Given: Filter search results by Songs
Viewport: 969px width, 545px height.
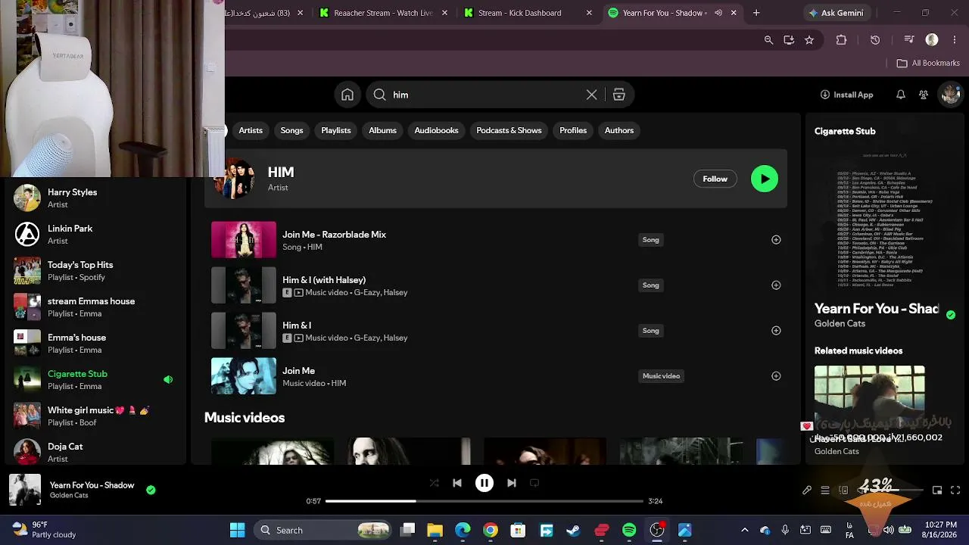Looking at the screenshot, I should pyautogui.click(x=291, y=130).
